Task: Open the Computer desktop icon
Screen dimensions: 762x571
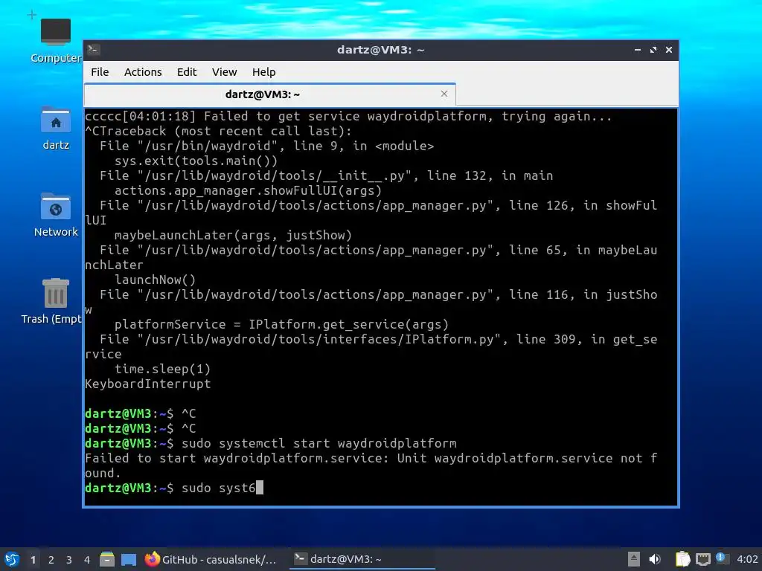Action: coord(56,41)
